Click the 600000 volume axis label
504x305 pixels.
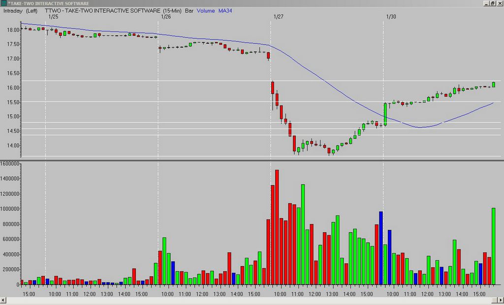tap(11, 239)
